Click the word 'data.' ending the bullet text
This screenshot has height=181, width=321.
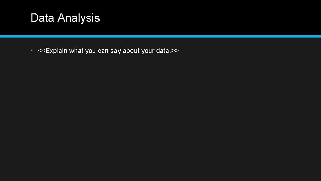(164, 51)
